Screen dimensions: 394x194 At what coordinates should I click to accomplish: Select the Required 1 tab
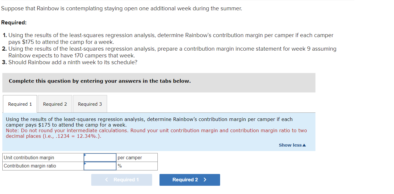coord(19,104)
